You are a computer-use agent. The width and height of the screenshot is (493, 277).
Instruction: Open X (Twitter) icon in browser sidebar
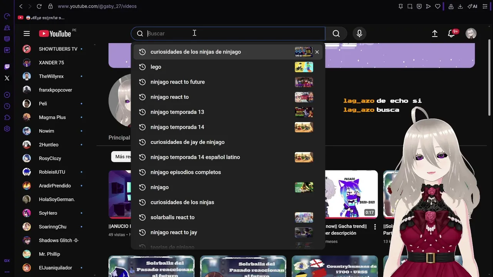[x=7, y=78]
